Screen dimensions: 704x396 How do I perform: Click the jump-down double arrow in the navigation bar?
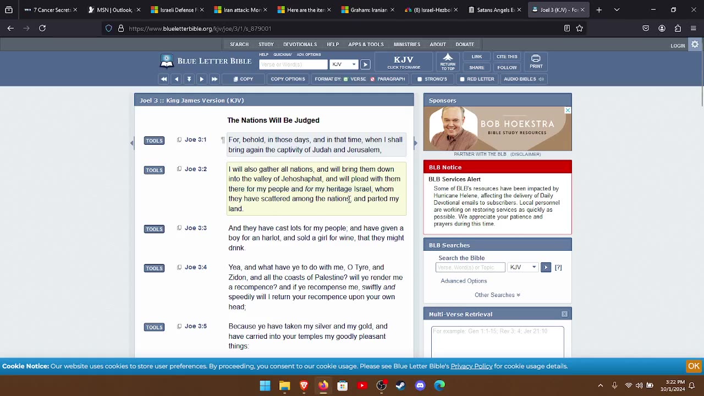[189, 79]
